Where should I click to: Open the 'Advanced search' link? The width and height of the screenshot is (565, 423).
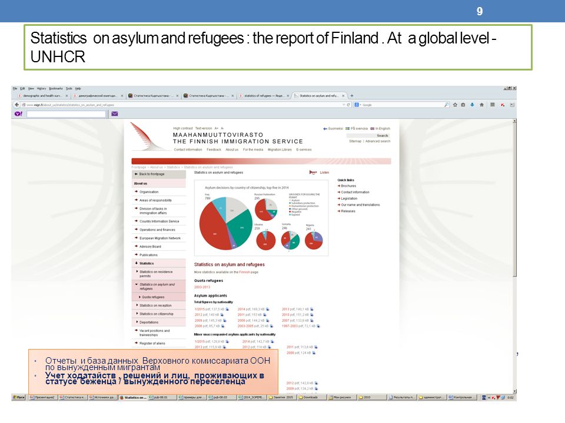(x=378, y=142)
